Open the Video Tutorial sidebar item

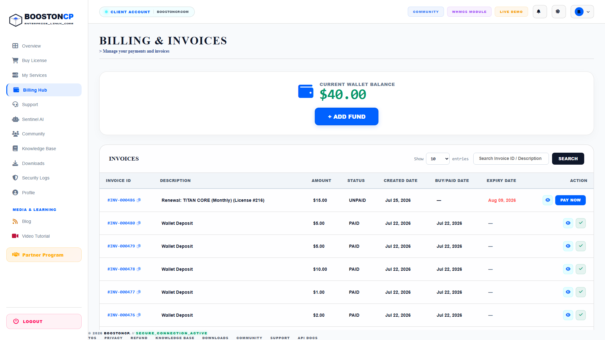44,236
